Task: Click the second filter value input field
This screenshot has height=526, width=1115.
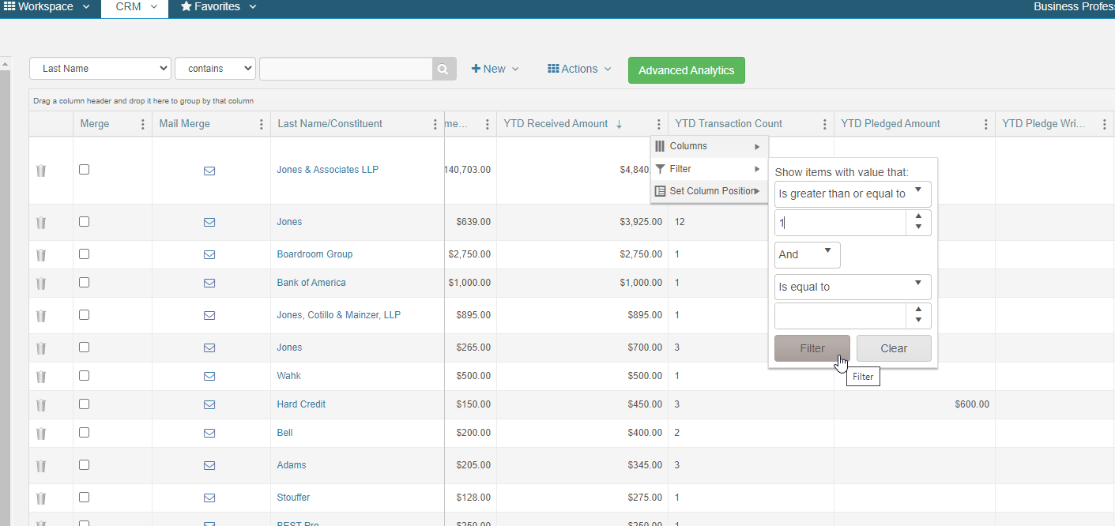Action: click(x=840, y=316)
